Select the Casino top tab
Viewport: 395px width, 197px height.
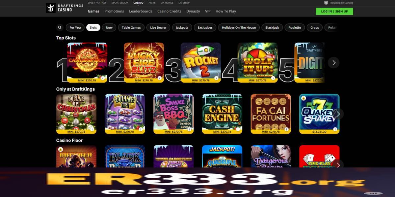click(x=138, y=3)
